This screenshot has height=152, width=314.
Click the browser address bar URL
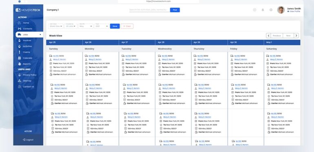tap(158, 1)
